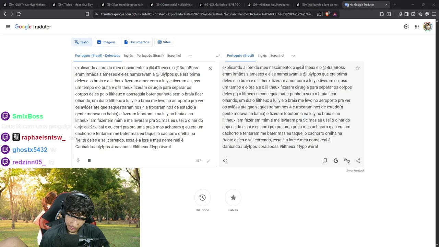Click inside the source text box
The width and height of the screenshot is (439, 247).
coord(139,107)
